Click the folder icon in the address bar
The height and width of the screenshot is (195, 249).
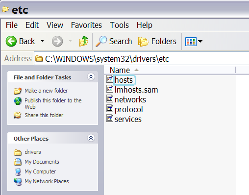[x=39, y=59]
